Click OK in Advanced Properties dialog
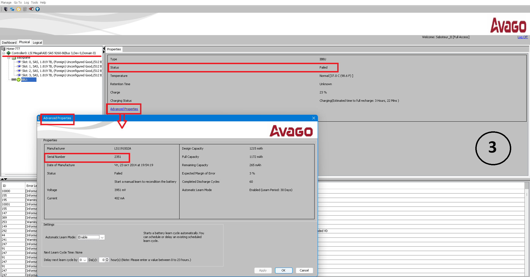The height and width of the screenshot is (277, 530). click(284, 270)
